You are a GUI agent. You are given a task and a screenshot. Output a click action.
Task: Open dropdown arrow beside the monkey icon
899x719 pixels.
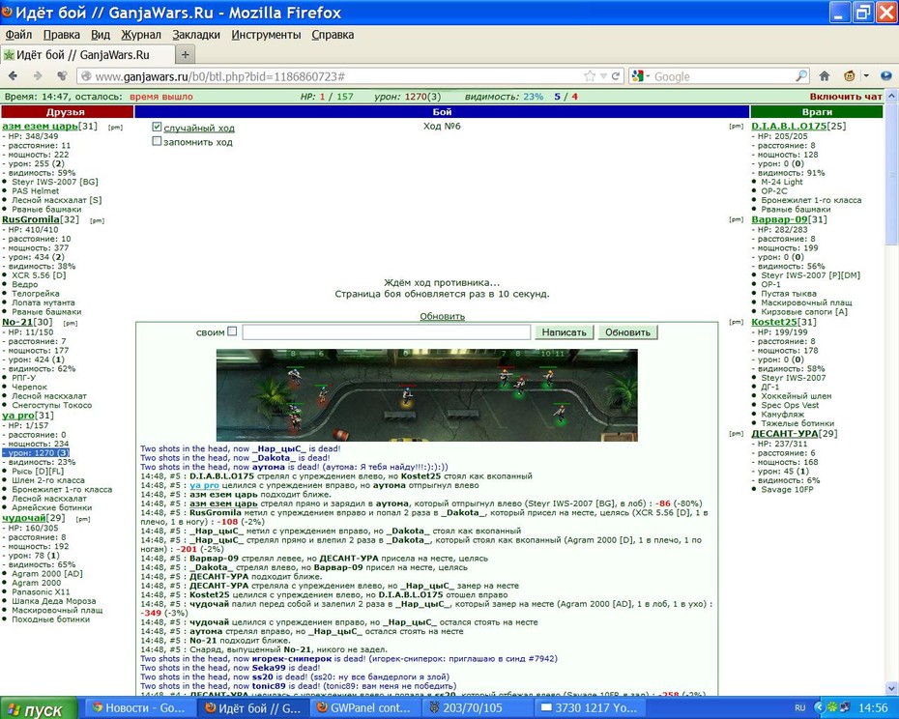[866, 75]
